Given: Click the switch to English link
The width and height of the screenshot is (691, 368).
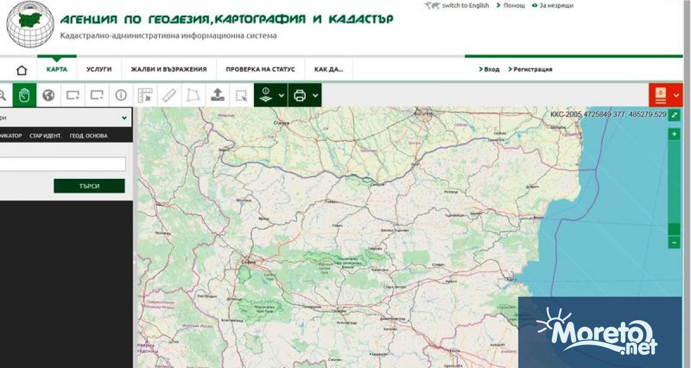Looking at the screenshot, I should [x=464, y=5].
